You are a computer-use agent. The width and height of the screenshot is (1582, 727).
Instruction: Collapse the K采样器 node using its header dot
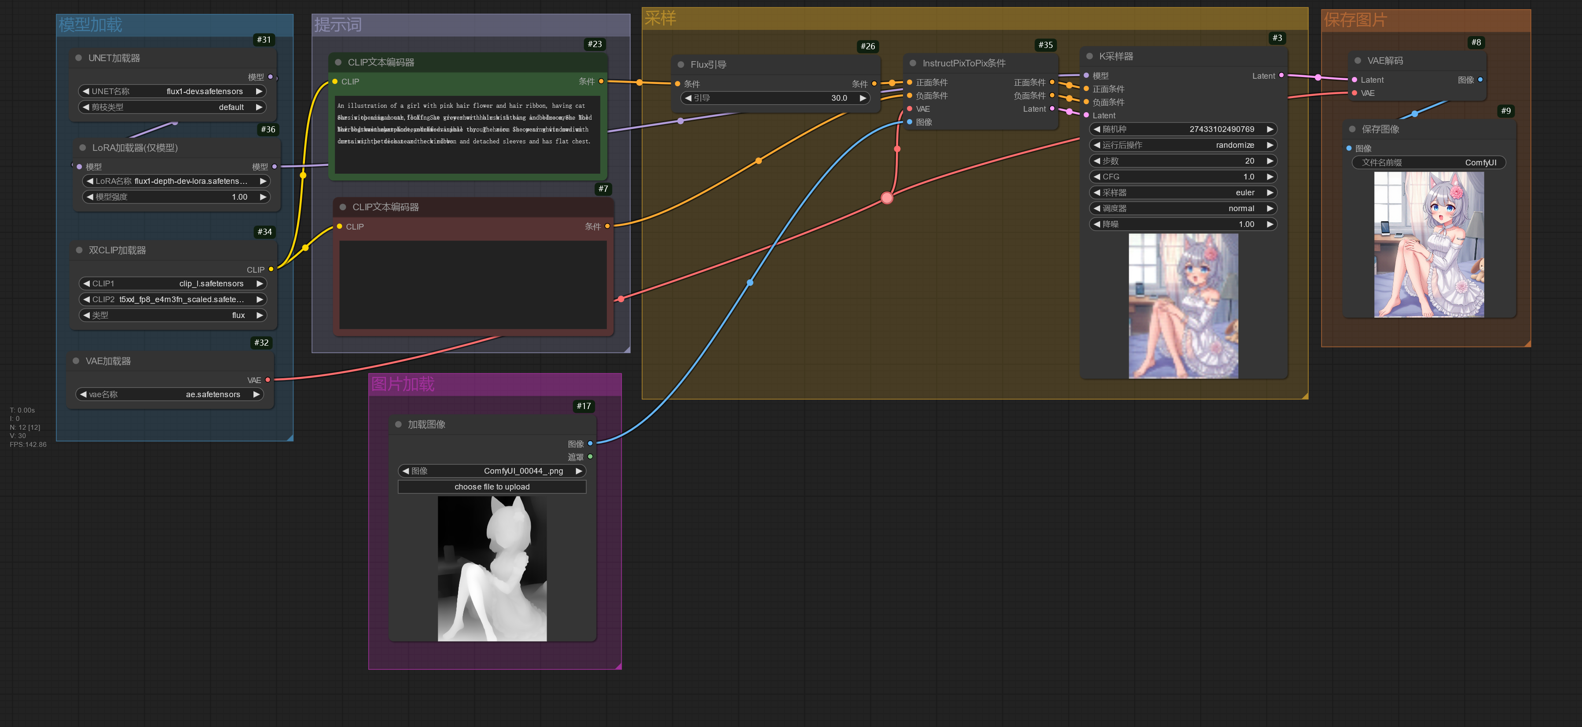(1090, 56)
